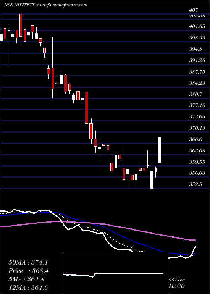Click the 387.75 price axis label

point(197,72)
